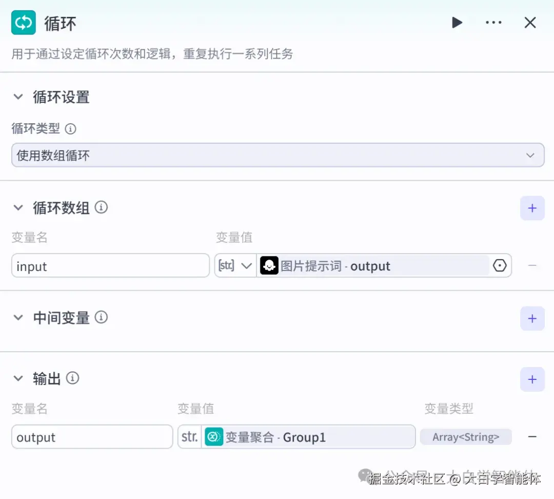Click the Array<String> type badge
554x499 pixels.
coord(465,436)
